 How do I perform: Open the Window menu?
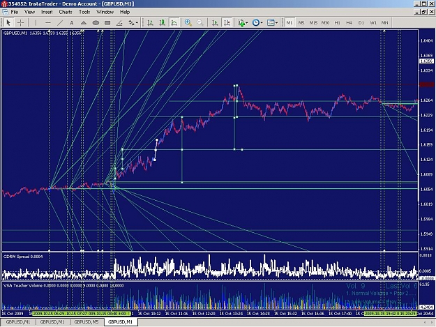[x=105, y=12]
